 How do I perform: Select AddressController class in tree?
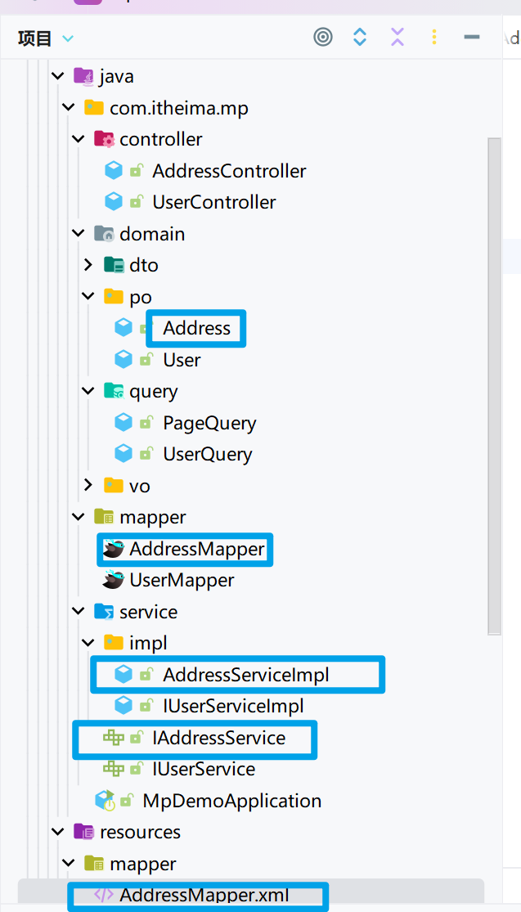click(228, 171)
